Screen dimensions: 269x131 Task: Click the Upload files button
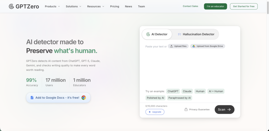(178, 46)
